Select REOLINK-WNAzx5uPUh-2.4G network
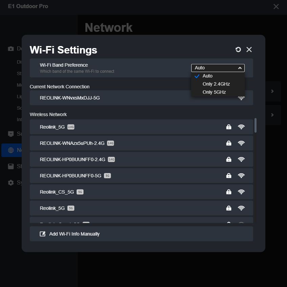 tap(72, 143)
